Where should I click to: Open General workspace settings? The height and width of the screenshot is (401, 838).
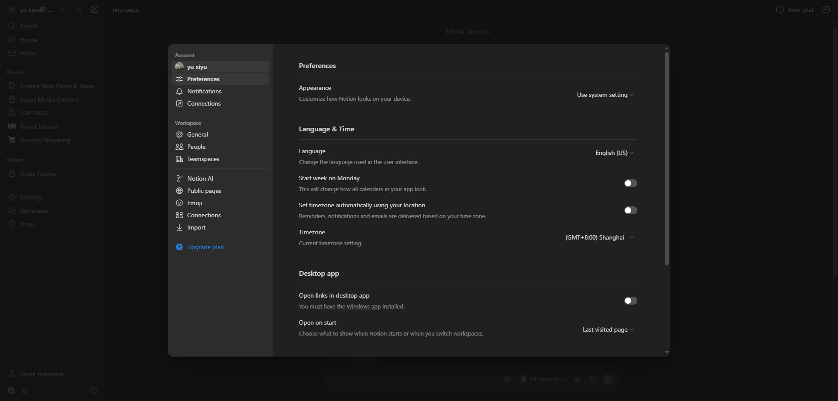click(x=220, y=134)
